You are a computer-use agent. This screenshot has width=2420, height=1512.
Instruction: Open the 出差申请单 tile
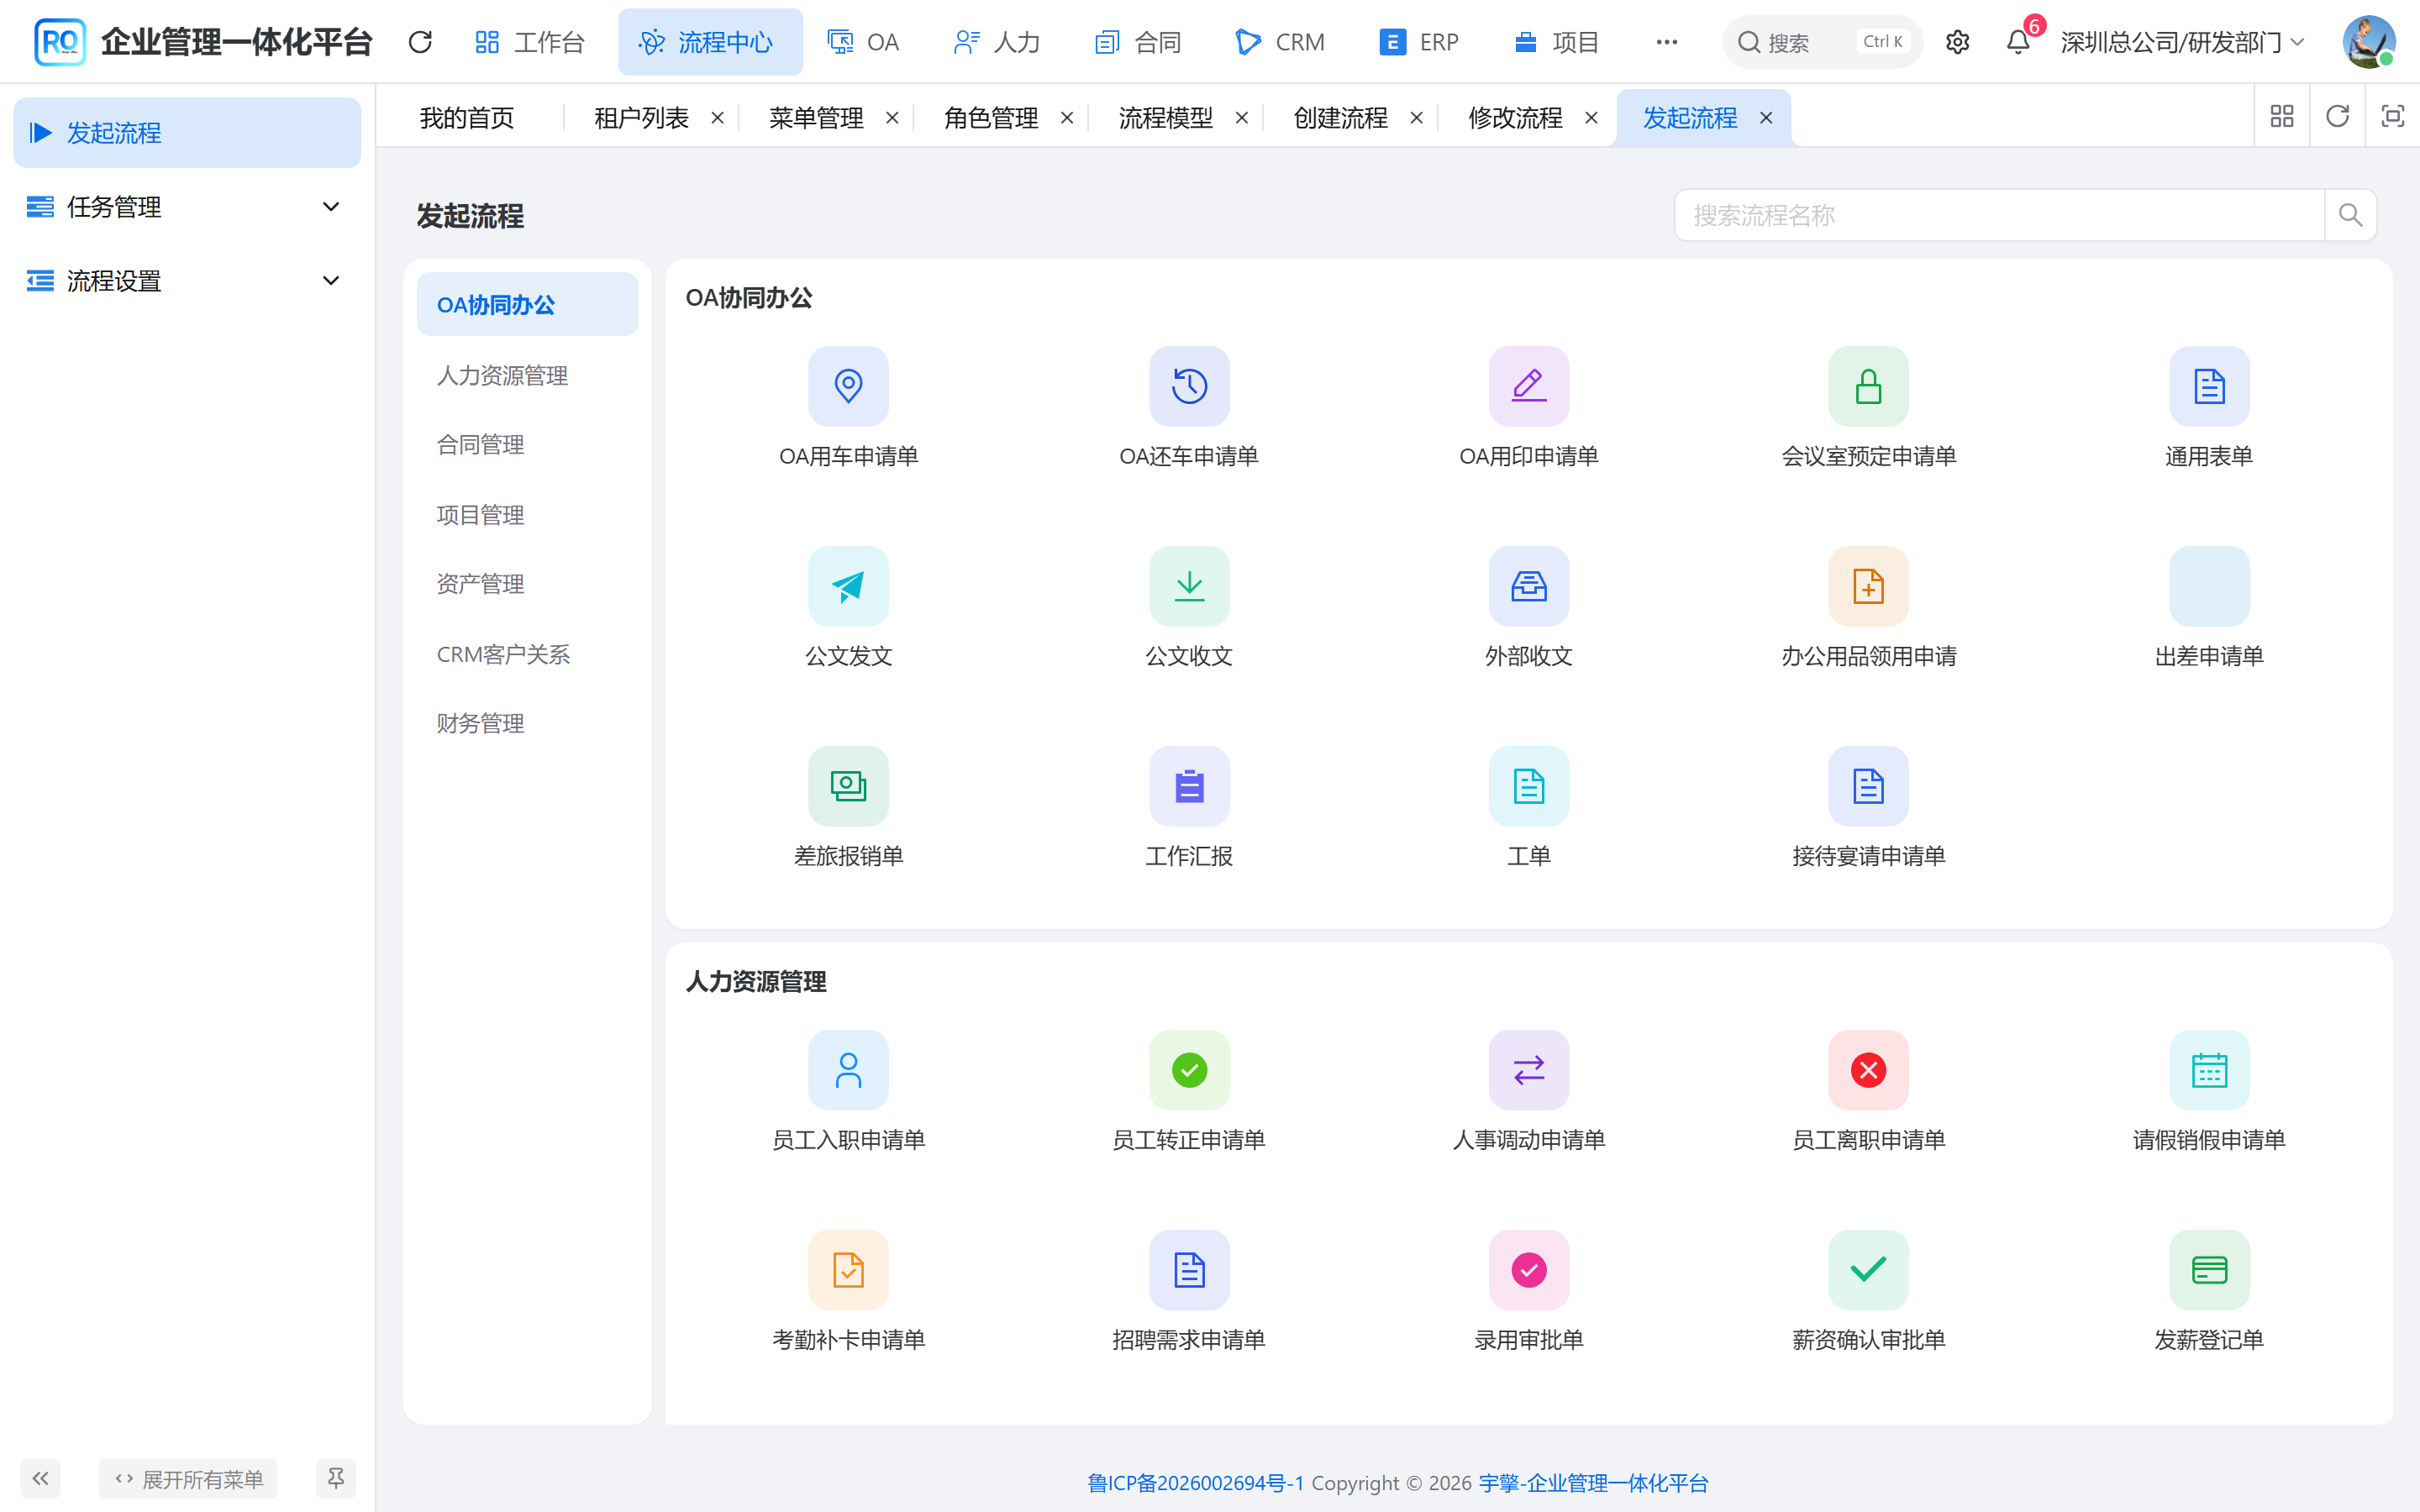tap(2209, 586)
